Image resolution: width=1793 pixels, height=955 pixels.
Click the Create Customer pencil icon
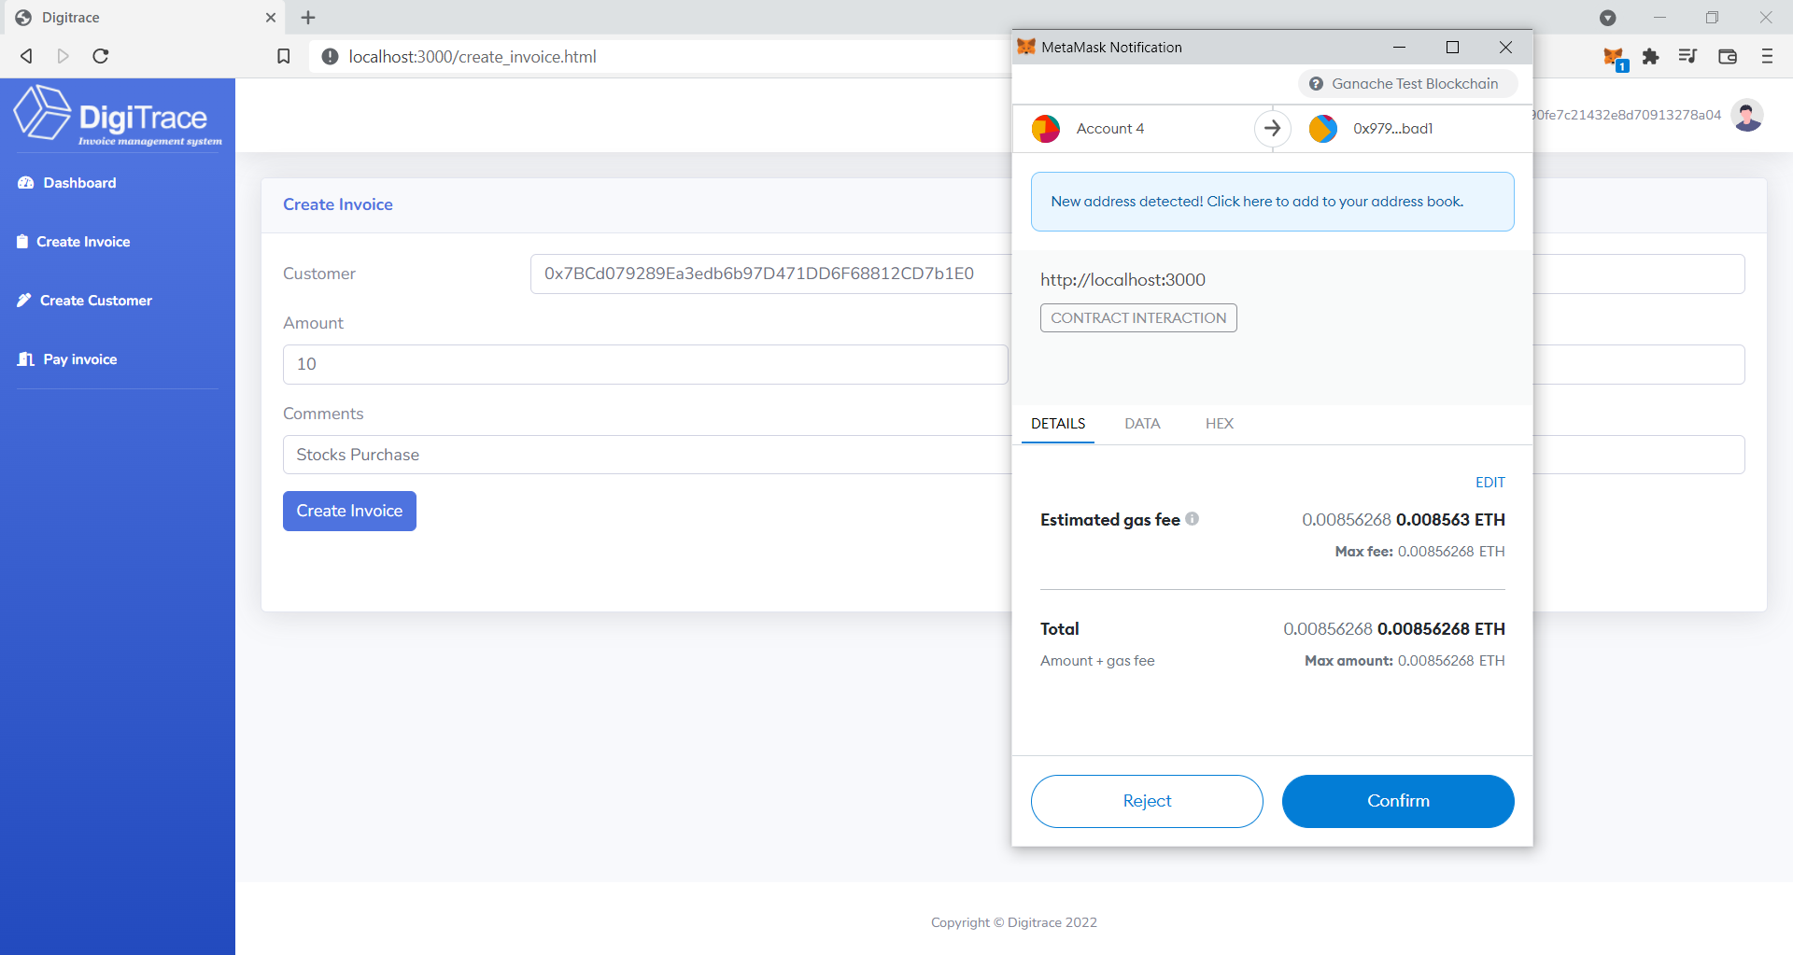pyautogui.click(x=24, y=301)
